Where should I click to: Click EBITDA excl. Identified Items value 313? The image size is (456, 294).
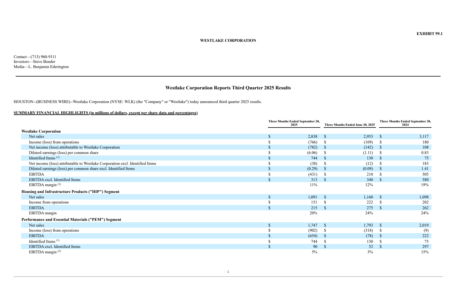point(314,180)
